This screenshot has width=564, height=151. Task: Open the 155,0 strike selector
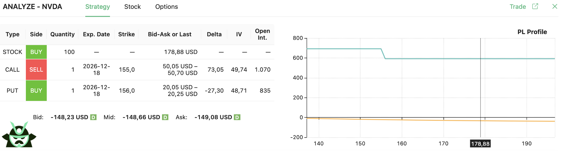click(127, 70)
